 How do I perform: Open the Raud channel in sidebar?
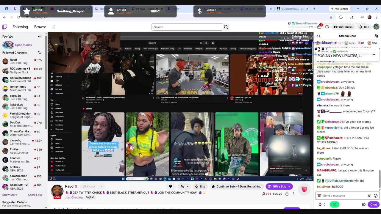point(23,61)
